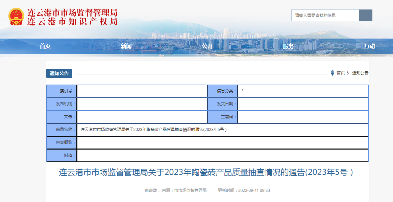This screenshot has width=393, height=202.
Task: Type in the 请输入需要查找的信息 search box
Action: pos(325,15)
